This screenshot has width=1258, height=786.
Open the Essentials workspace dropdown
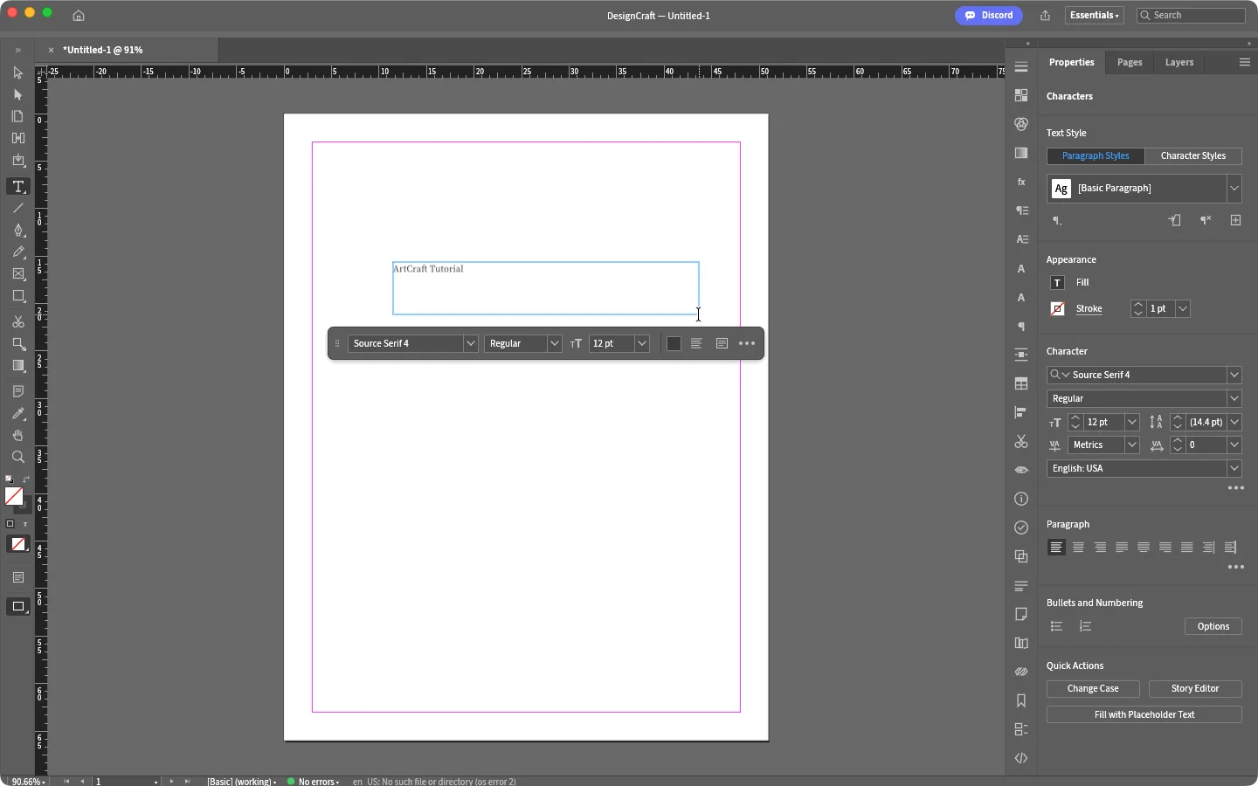pyautogui.click(x=1095, y=16)
